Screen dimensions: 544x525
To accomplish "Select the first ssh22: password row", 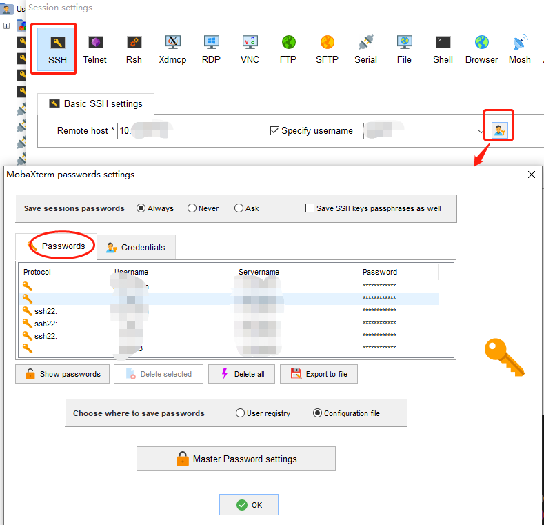I will [228, 311].
